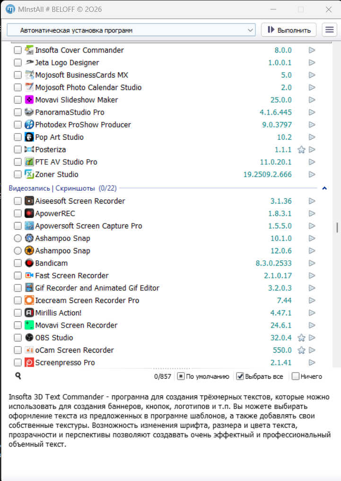
Task: Click the star next to Posteriza
Action: 301,150
